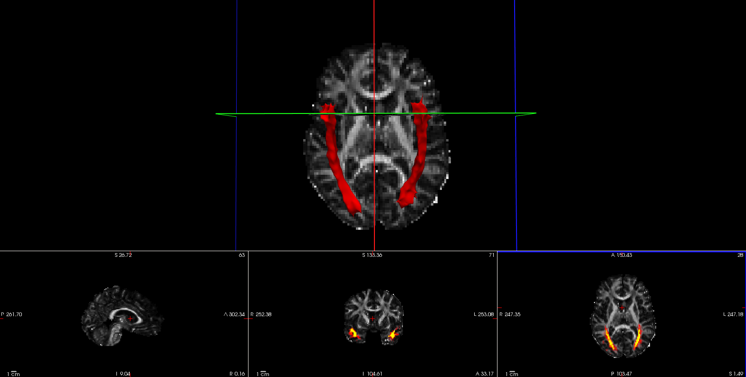Click slice number 63 in the sagittal view
The image size is (746, 377).
(241, 255)
